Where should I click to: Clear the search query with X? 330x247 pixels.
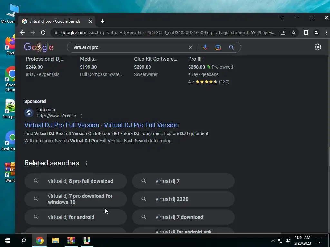coord(191,47)
